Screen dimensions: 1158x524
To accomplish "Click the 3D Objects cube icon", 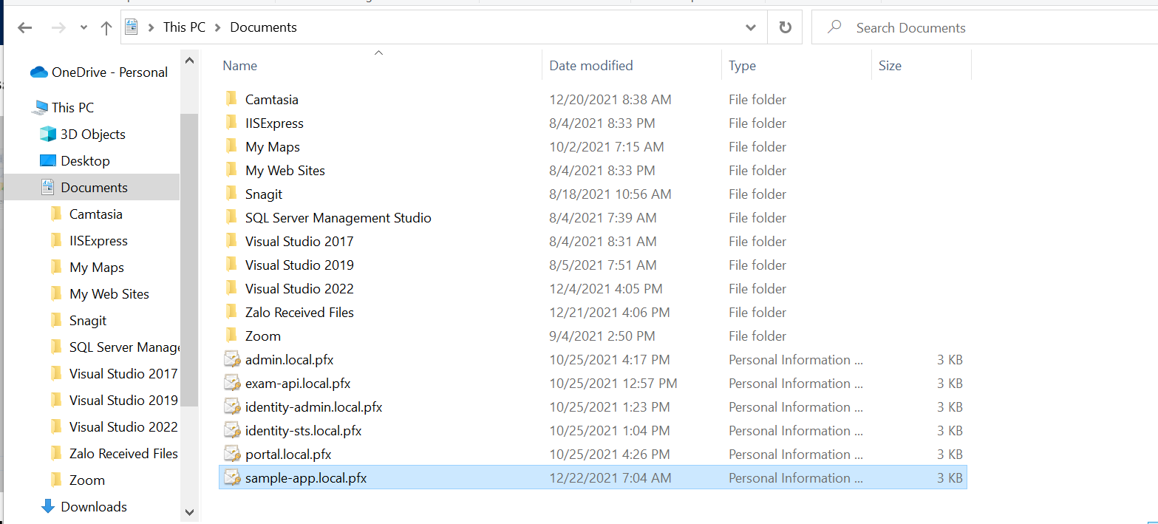I will 48,135.
